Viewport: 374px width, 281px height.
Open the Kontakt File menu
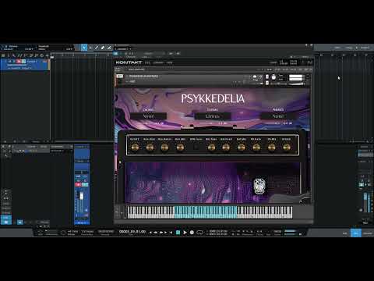click(x=147, y=62)
